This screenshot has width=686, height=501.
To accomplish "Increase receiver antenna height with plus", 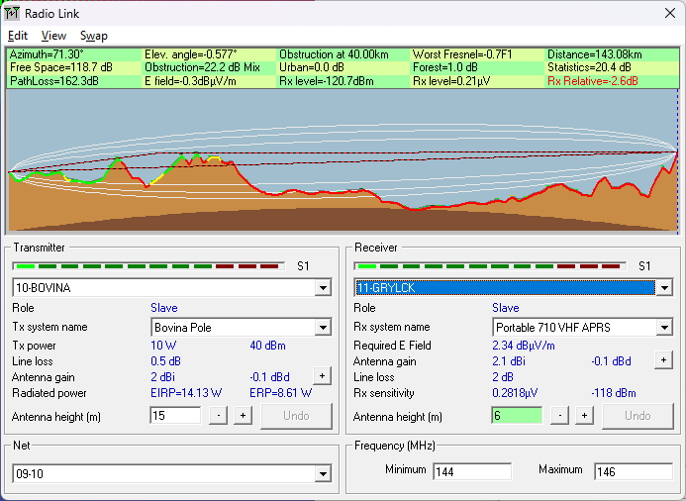I will pyautogui.click(x=584, y=416).
